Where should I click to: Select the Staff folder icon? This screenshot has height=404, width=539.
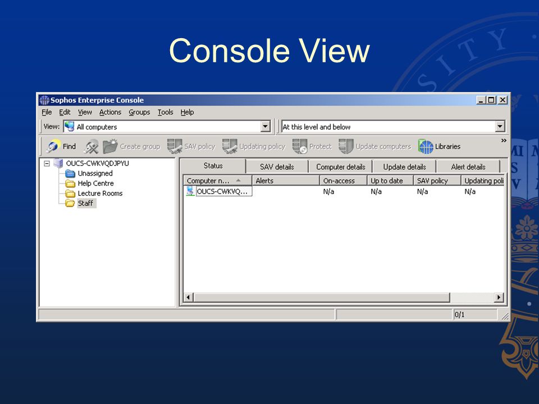(70, 203)
